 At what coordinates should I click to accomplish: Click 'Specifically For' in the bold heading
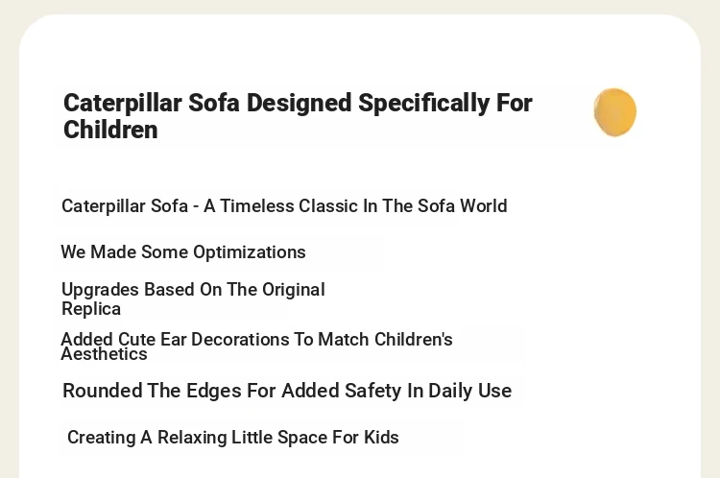click(x=444, y=103)
